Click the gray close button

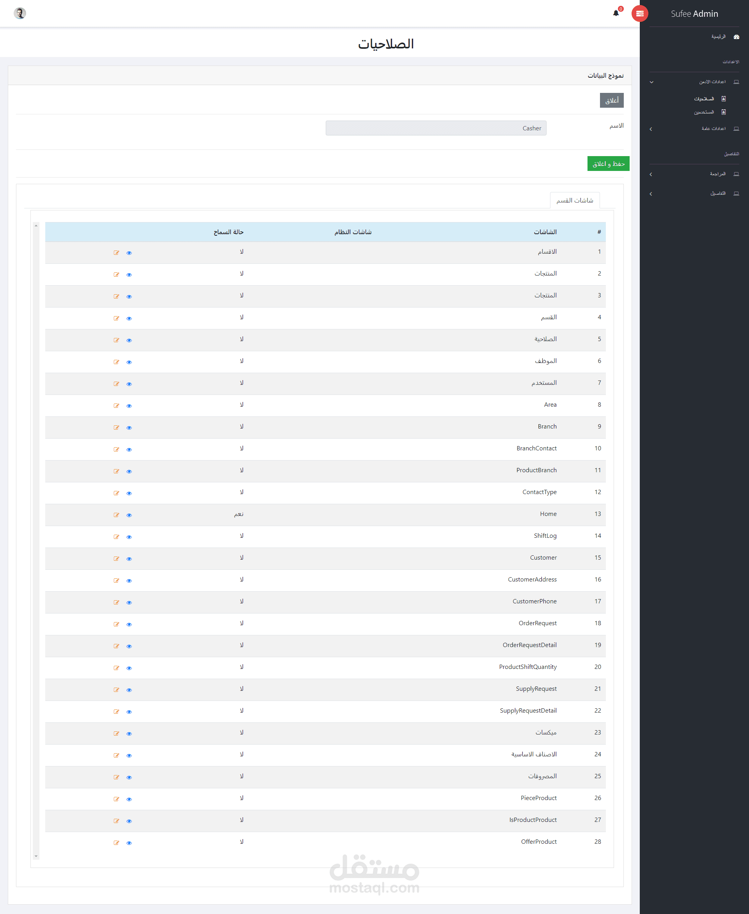pos(611,101)
